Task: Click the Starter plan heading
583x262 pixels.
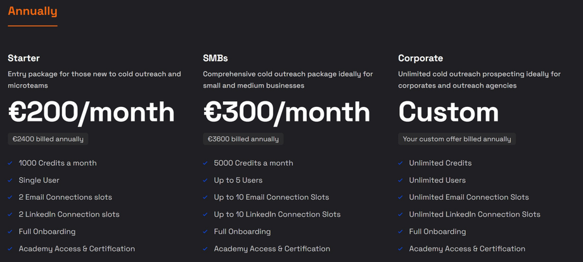Action: click(24, 58)
